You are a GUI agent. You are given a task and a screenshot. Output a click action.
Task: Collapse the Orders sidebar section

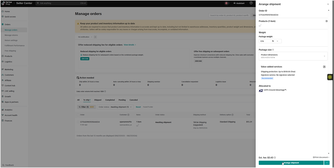8,24
